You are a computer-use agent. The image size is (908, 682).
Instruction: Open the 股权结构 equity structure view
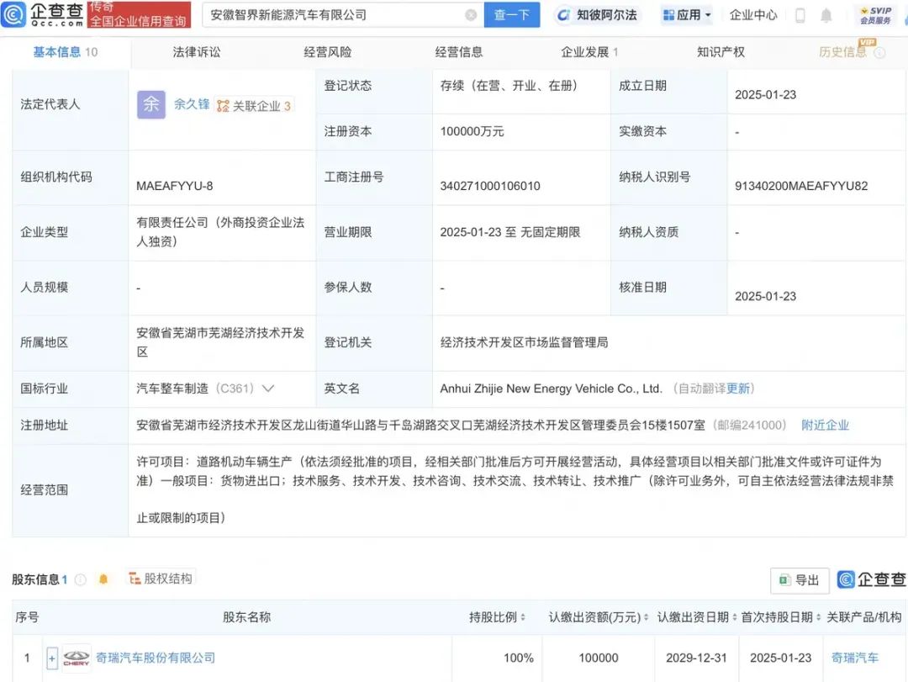(161, 579)
